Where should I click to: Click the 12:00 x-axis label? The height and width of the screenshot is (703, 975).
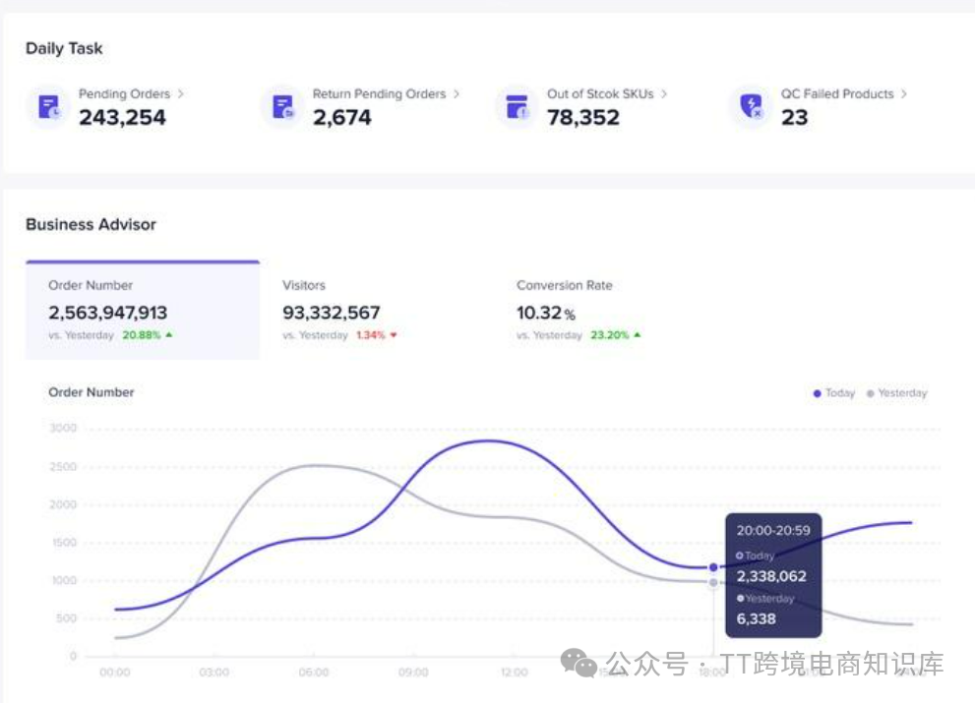pos(514,673)
